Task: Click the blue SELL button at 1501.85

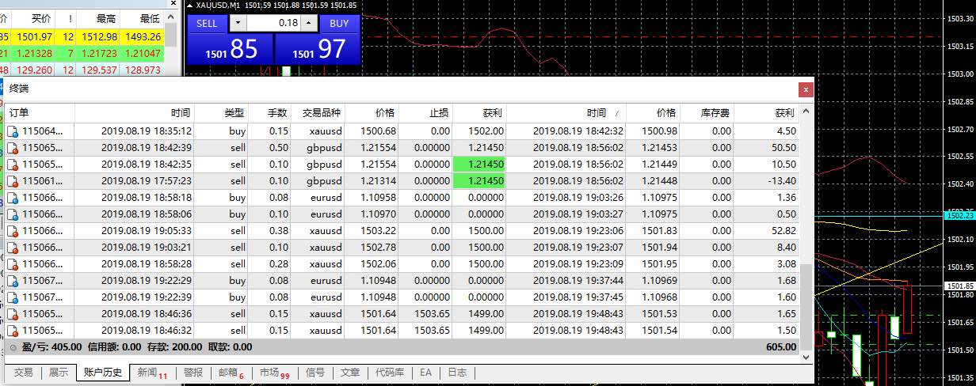Action: tap(231, 49)
